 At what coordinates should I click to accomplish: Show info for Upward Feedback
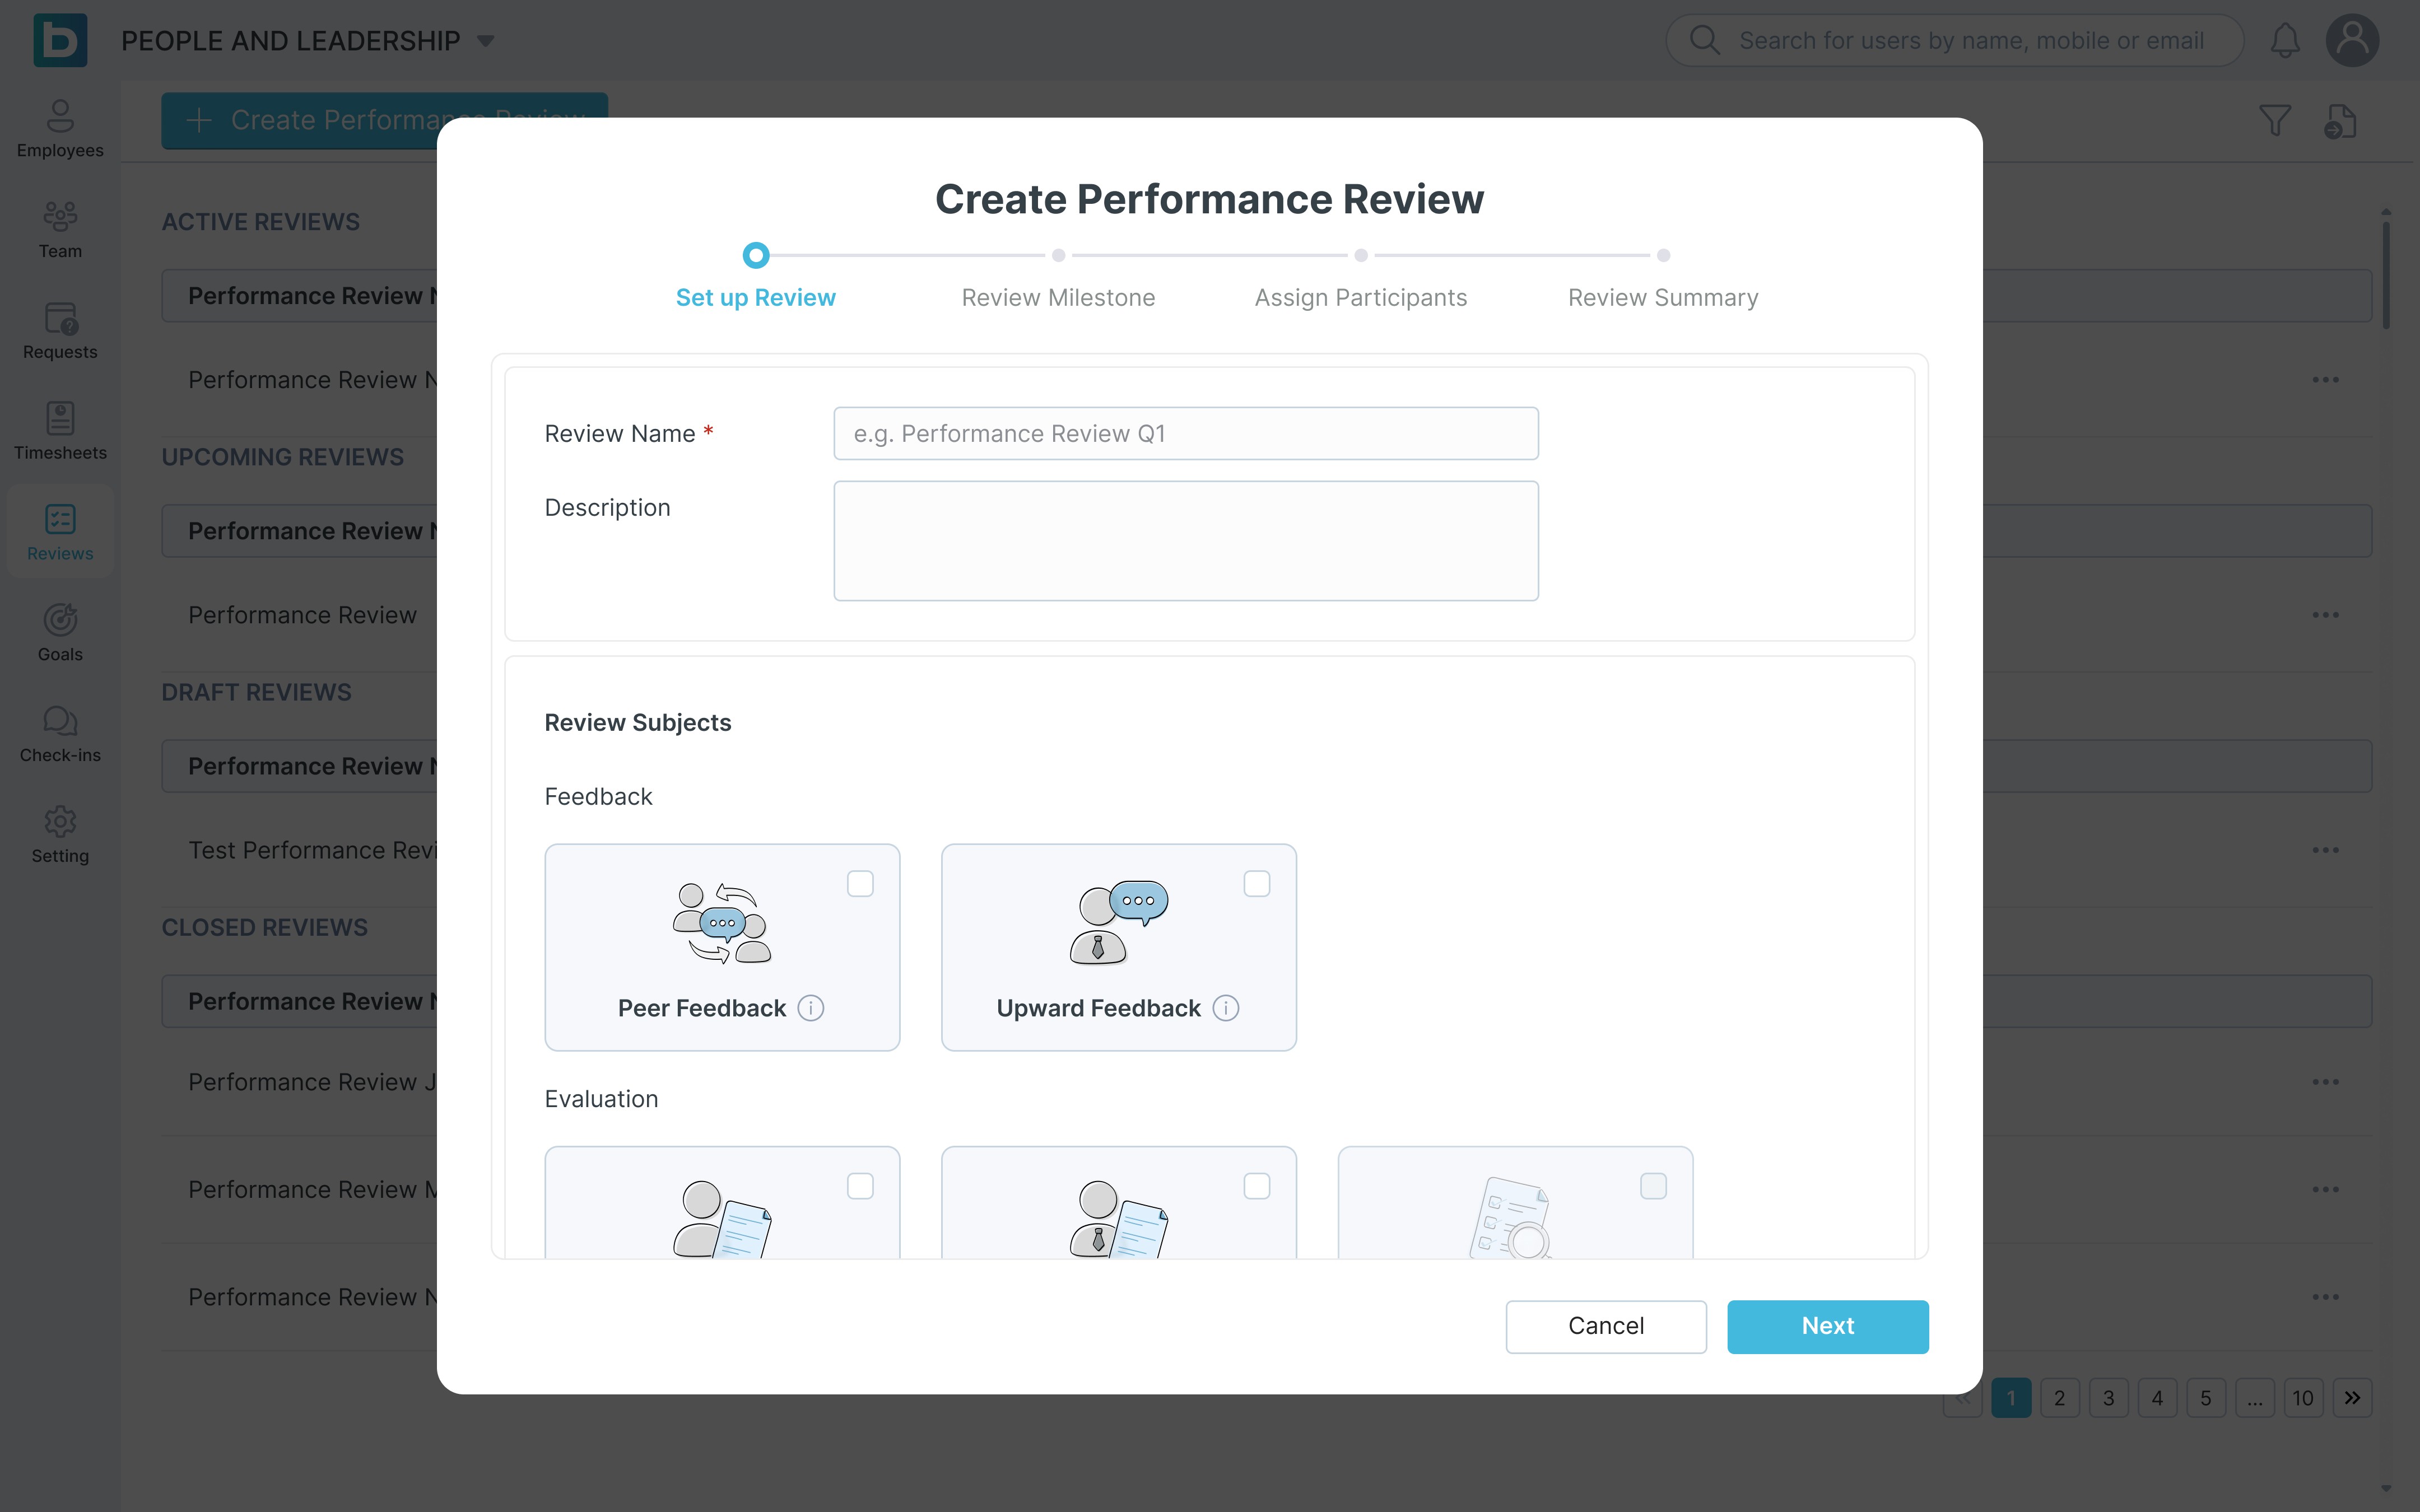[1226, 1008]
